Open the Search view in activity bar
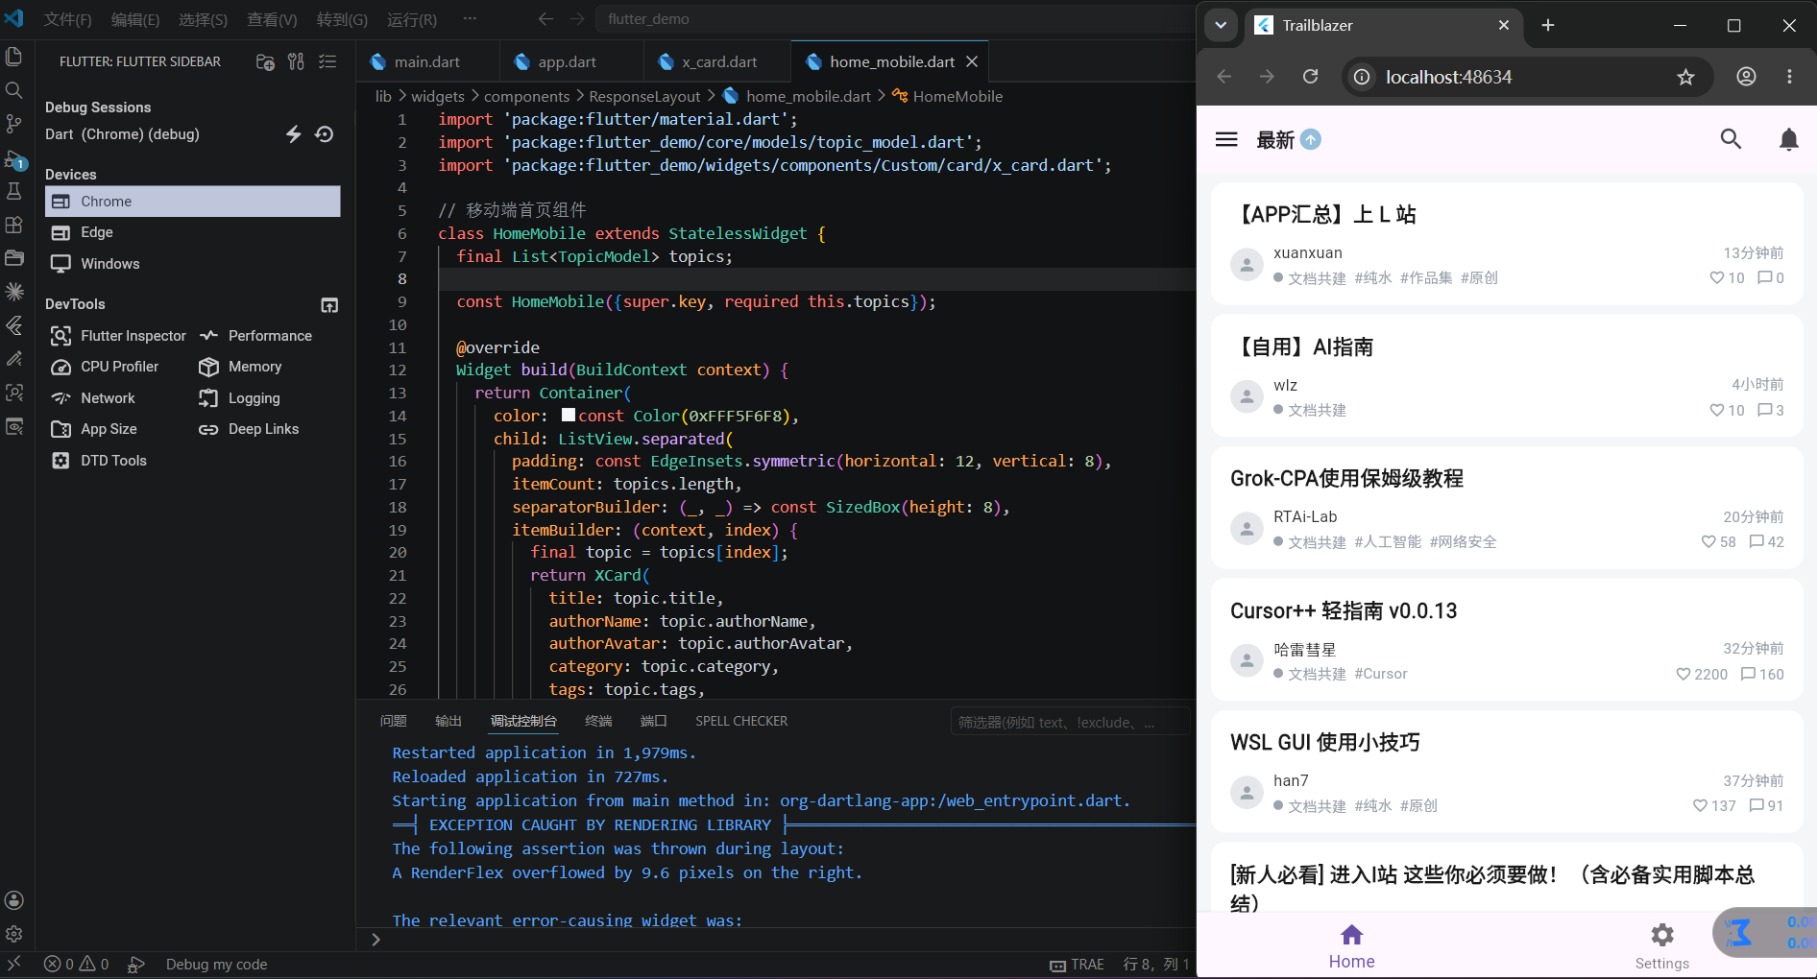Viewport: 1817px width, 979px height. tap(14, 90)
